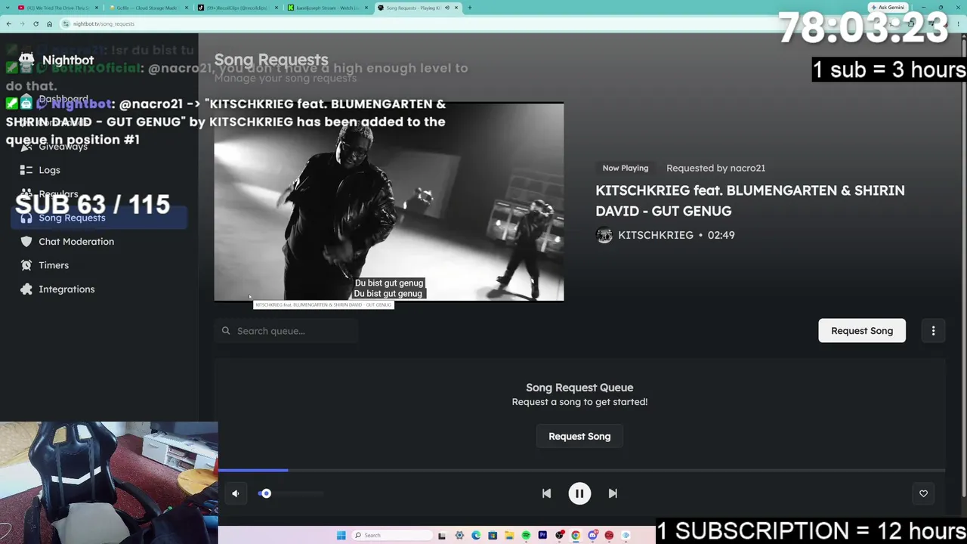The height and width of the screenshot is (544, 967).
Task: Open Song Requests in the sidebar
Action: (99, 218)
